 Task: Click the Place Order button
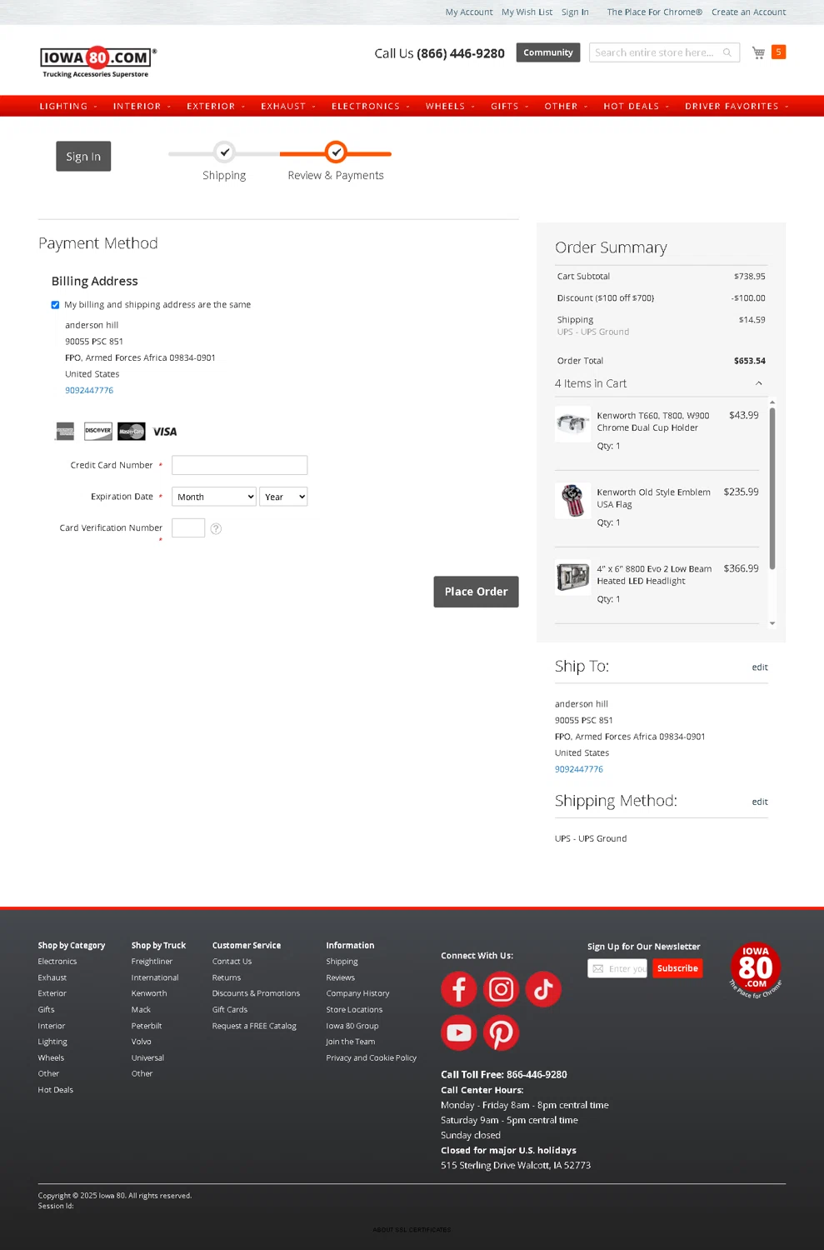[x=476, y=592]
